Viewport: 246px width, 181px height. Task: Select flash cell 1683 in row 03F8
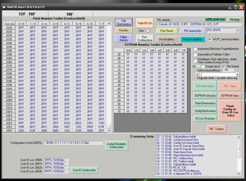[x=21, y=131]
